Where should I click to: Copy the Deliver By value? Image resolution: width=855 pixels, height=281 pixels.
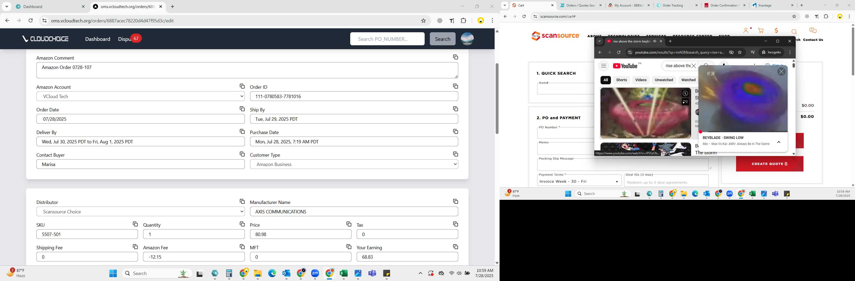242,131
